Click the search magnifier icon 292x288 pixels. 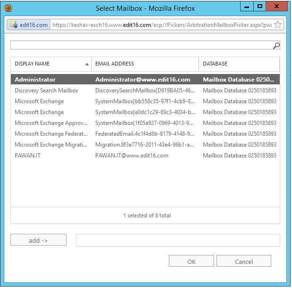coord(276,45)
